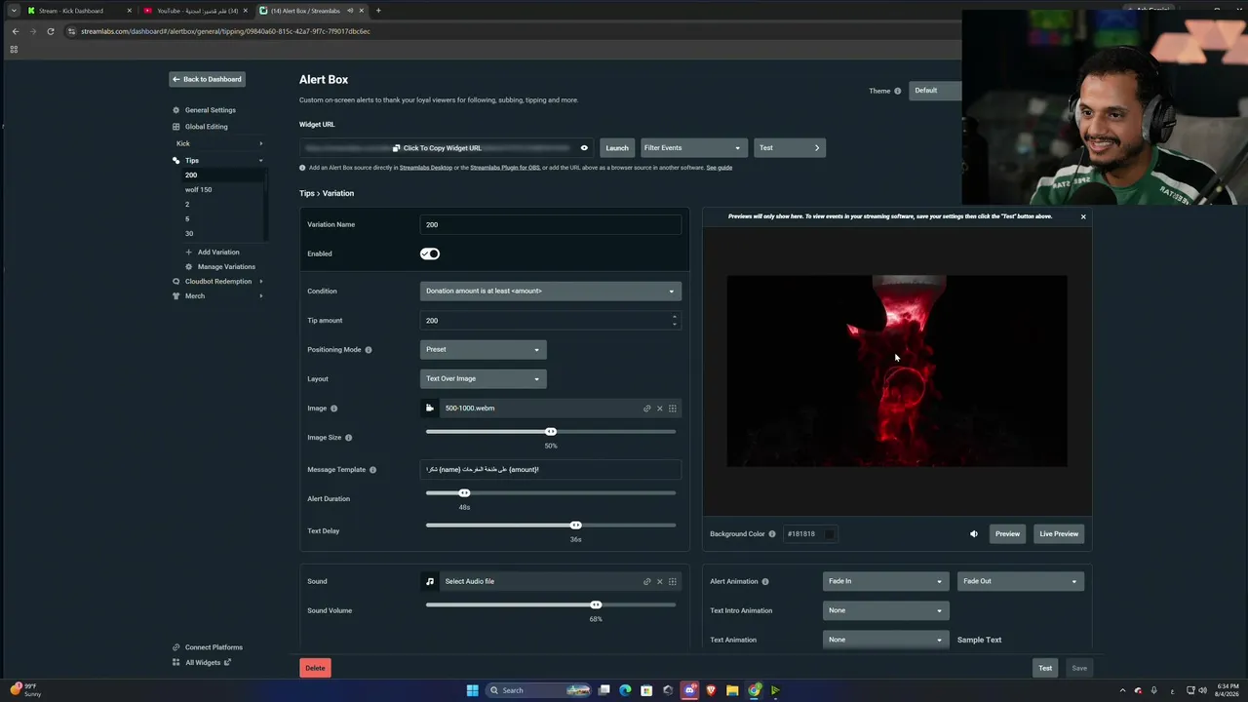Click the Launch button

617,148
